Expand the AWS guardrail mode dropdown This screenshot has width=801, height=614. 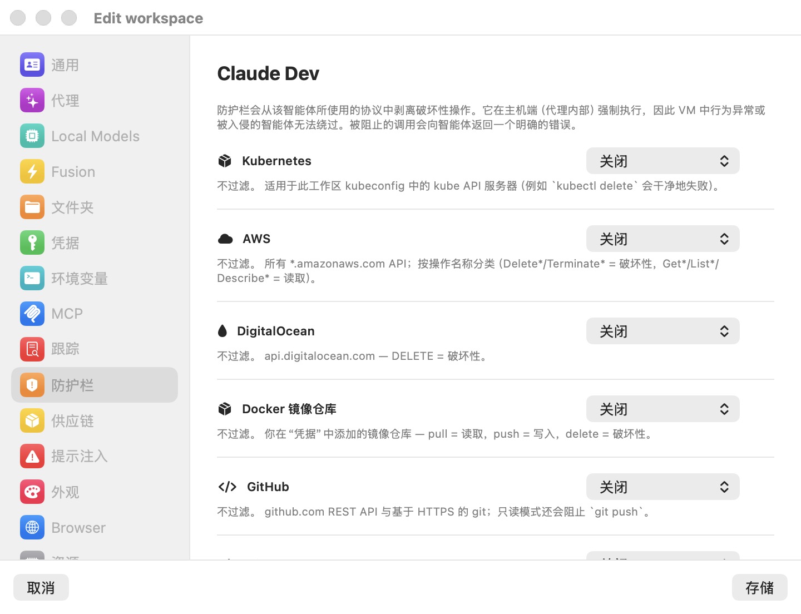coord(663,239)
